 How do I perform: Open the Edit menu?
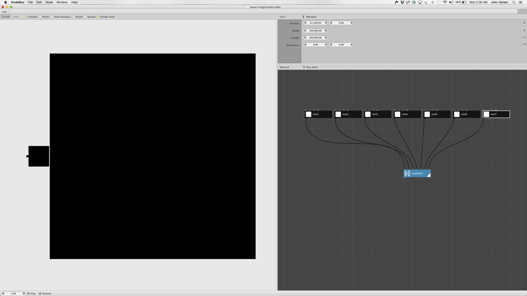[x=39, y=2]
